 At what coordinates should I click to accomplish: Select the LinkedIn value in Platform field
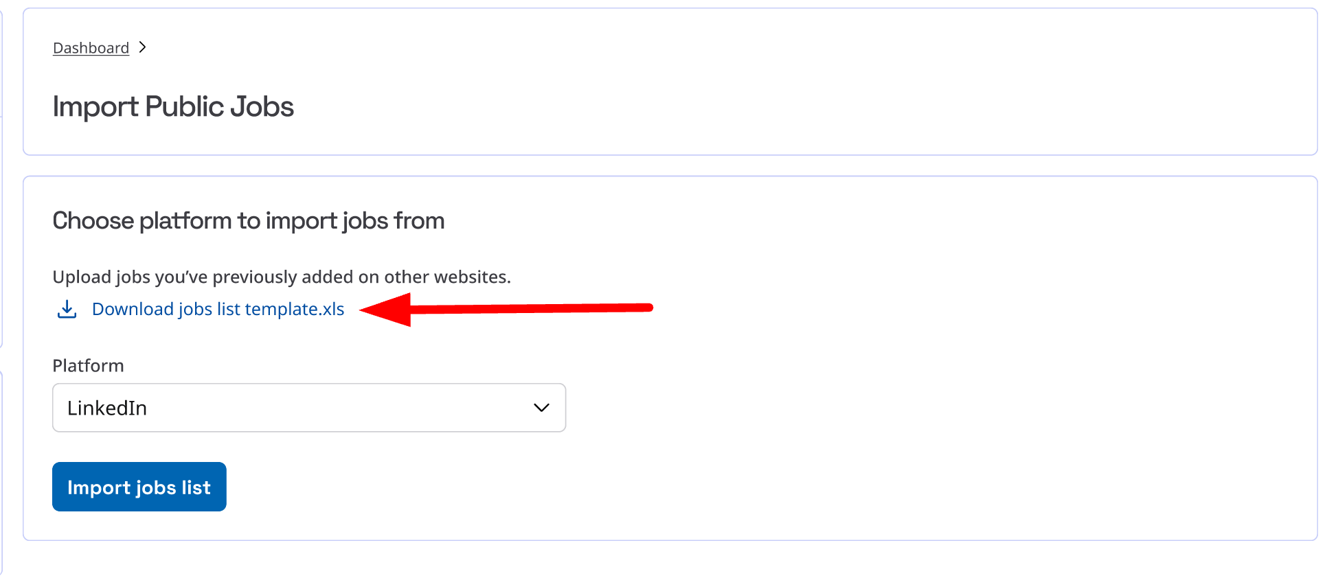107,408
